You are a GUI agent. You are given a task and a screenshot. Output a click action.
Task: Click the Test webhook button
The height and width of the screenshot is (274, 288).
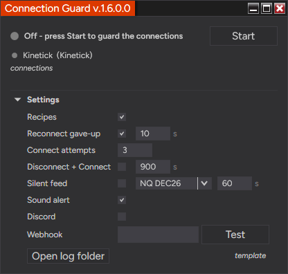(x=235, y=235)
